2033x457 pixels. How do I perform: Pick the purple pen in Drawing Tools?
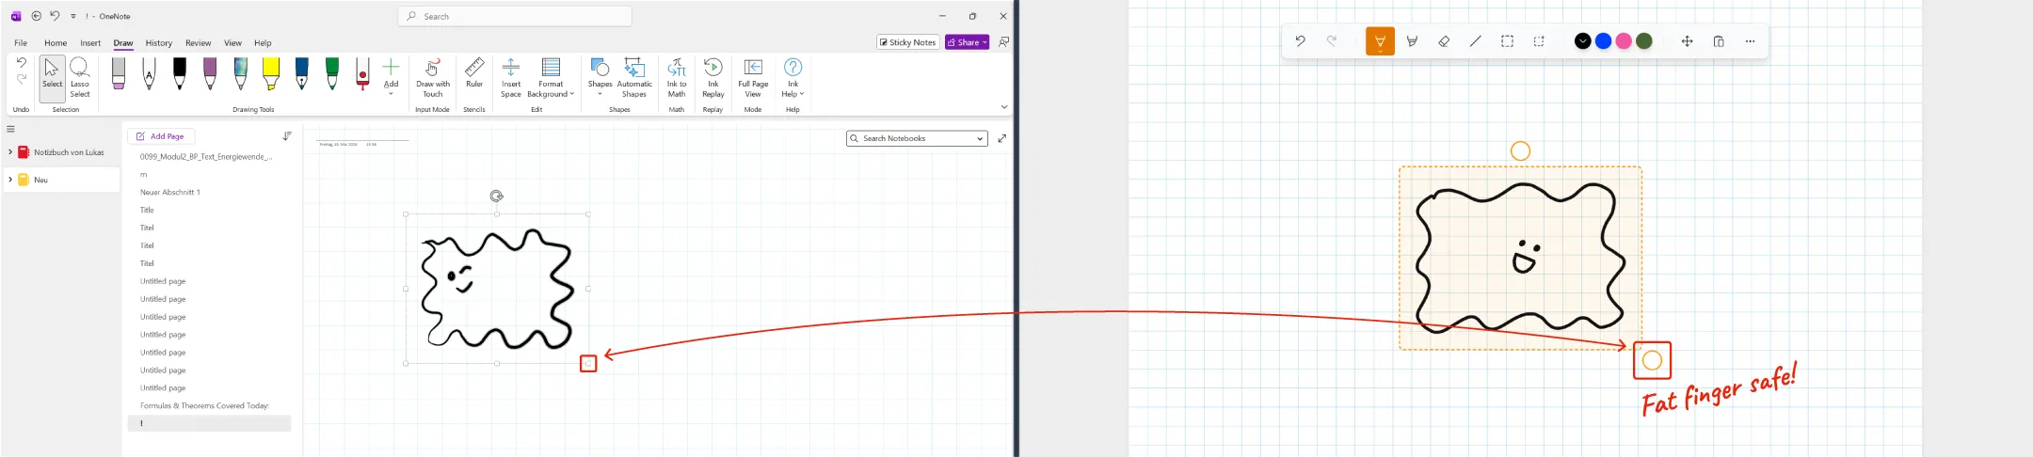tap(210, 73)
